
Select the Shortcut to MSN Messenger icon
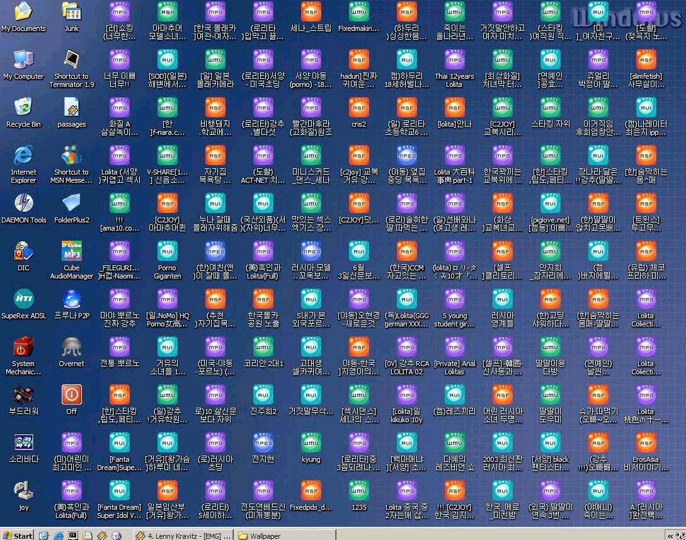(x=71, y=156)
